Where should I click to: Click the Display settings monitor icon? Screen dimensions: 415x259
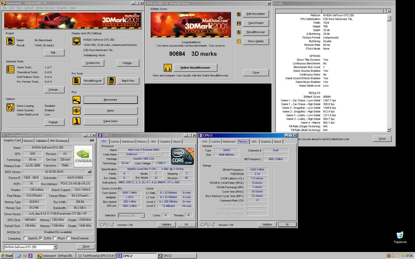tap(77, 41)
